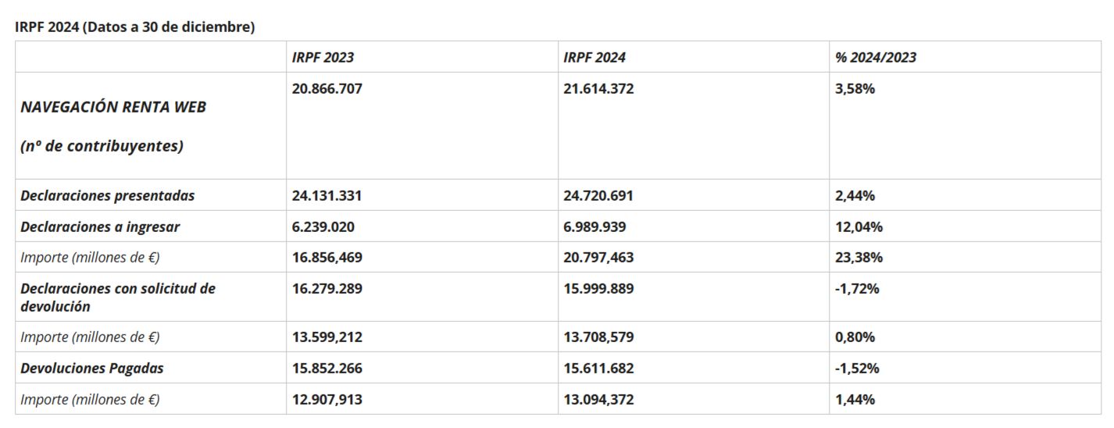
Task: Select 'Declaraciones con solicitud de devolución' label
Action: tap(117, 297)
